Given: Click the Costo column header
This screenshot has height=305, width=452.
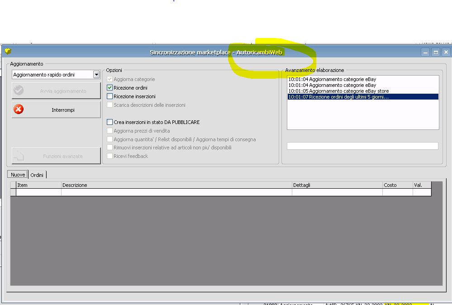Looking at the screenshot, I should (x=398, y=185).
